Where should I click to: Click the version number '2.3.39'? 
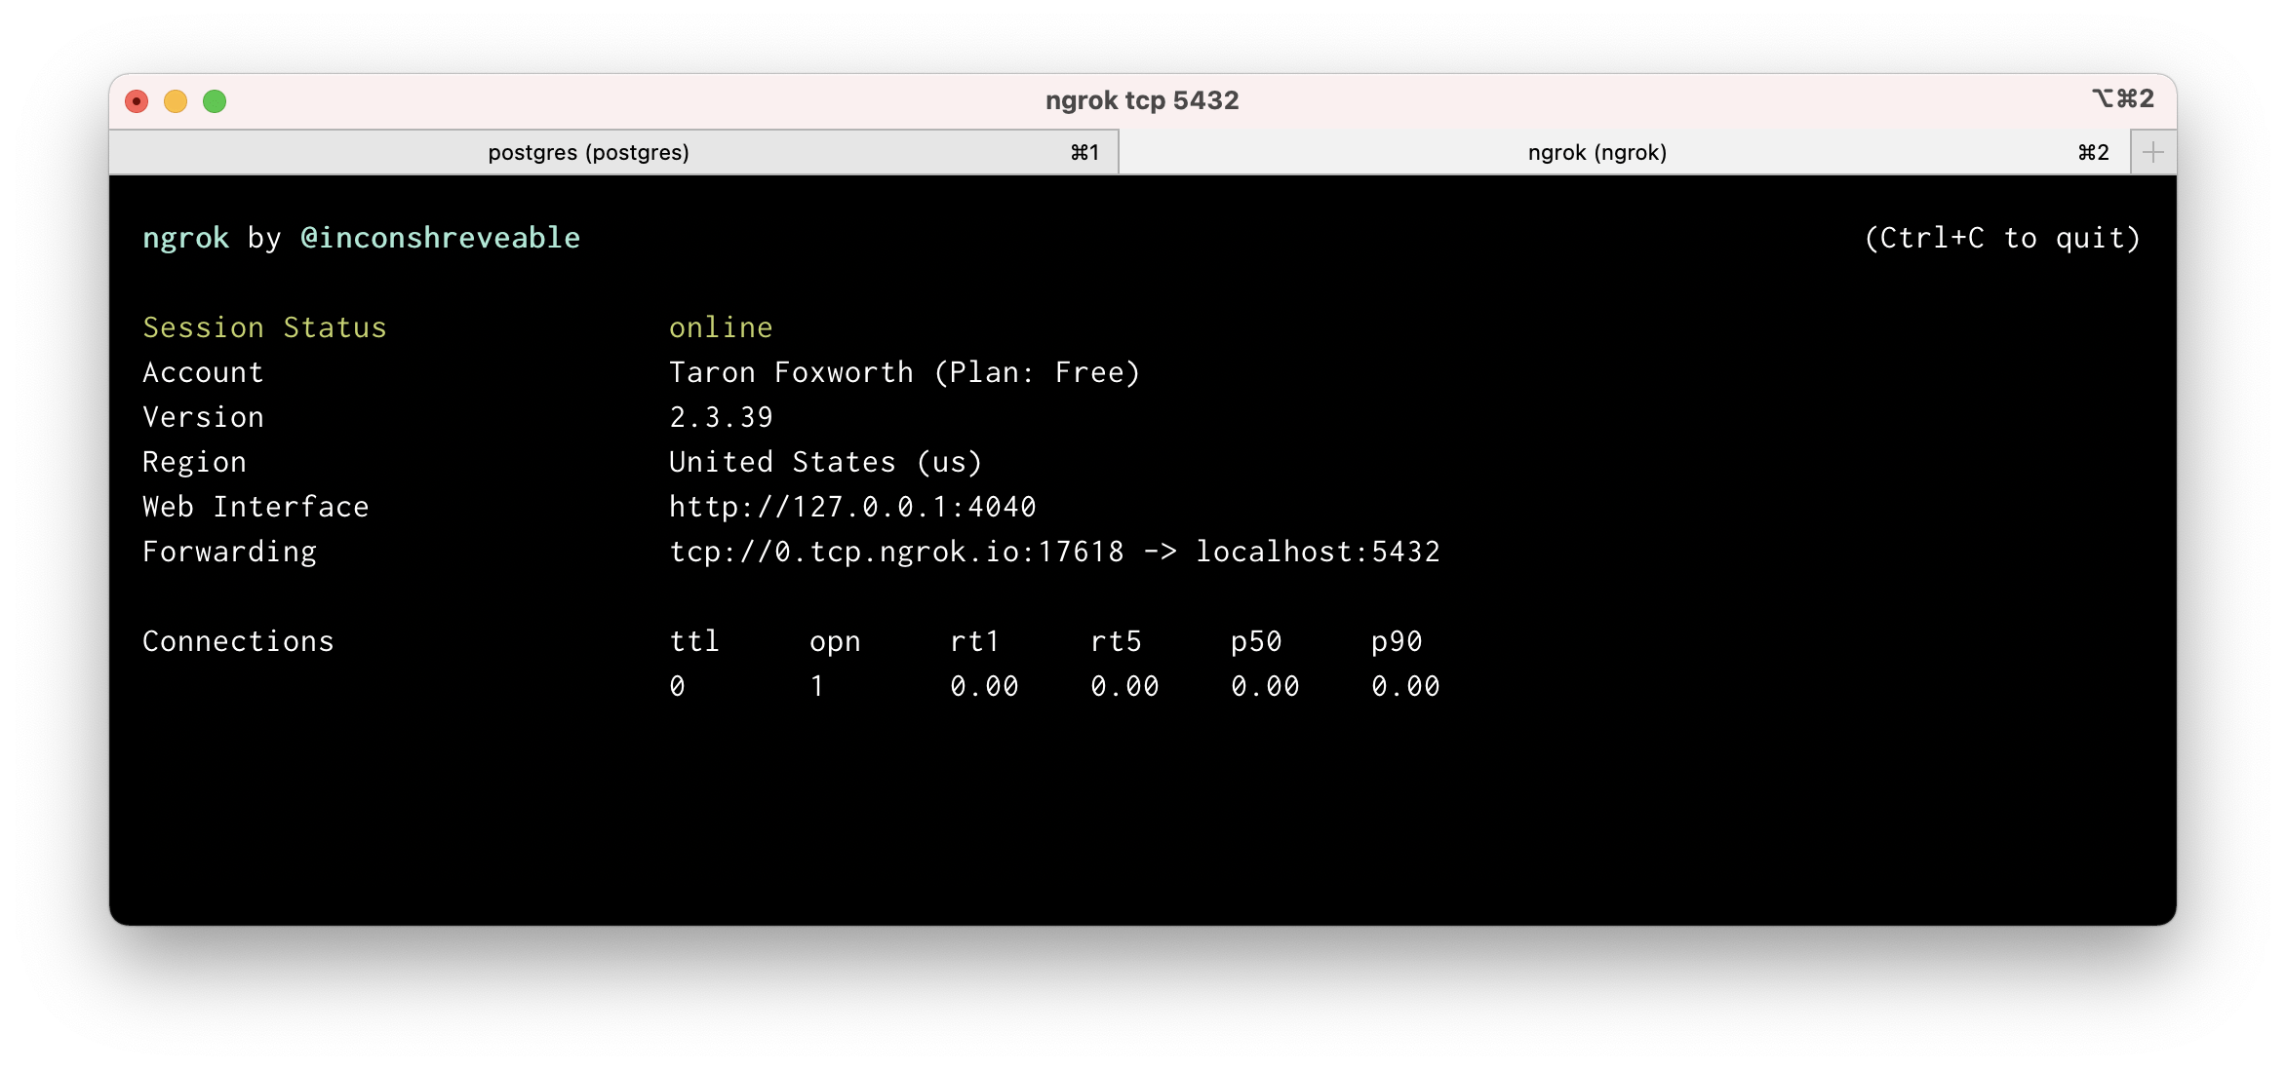pos(721,417)
